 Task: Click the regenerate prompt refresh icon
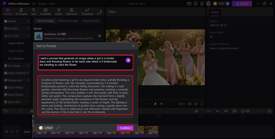58,128
